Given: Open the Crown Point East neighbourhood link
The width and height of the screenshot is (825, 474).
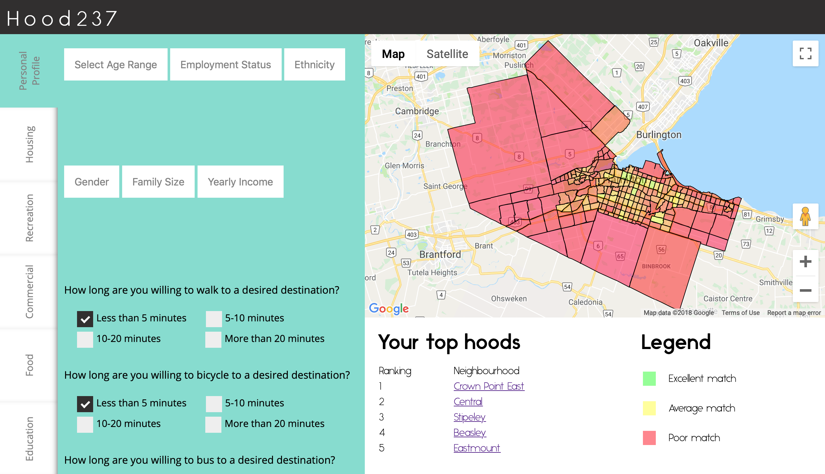Looking at the screenshot, I should point(489,386).
